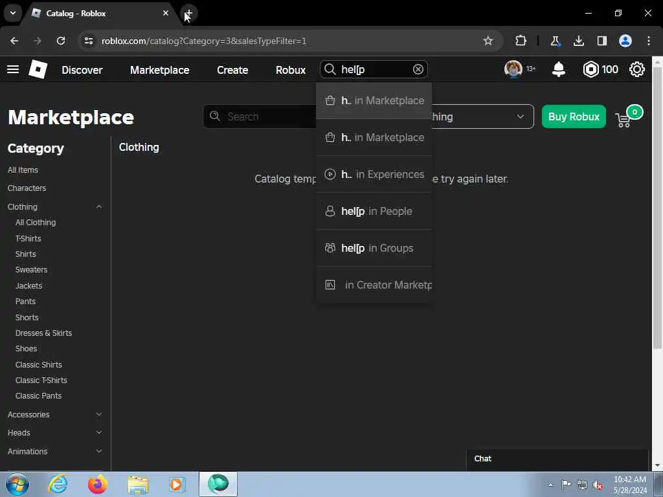Screen dimensions: 663x497
Task: Open the media player taskbar icon
Action: point(177,484)
